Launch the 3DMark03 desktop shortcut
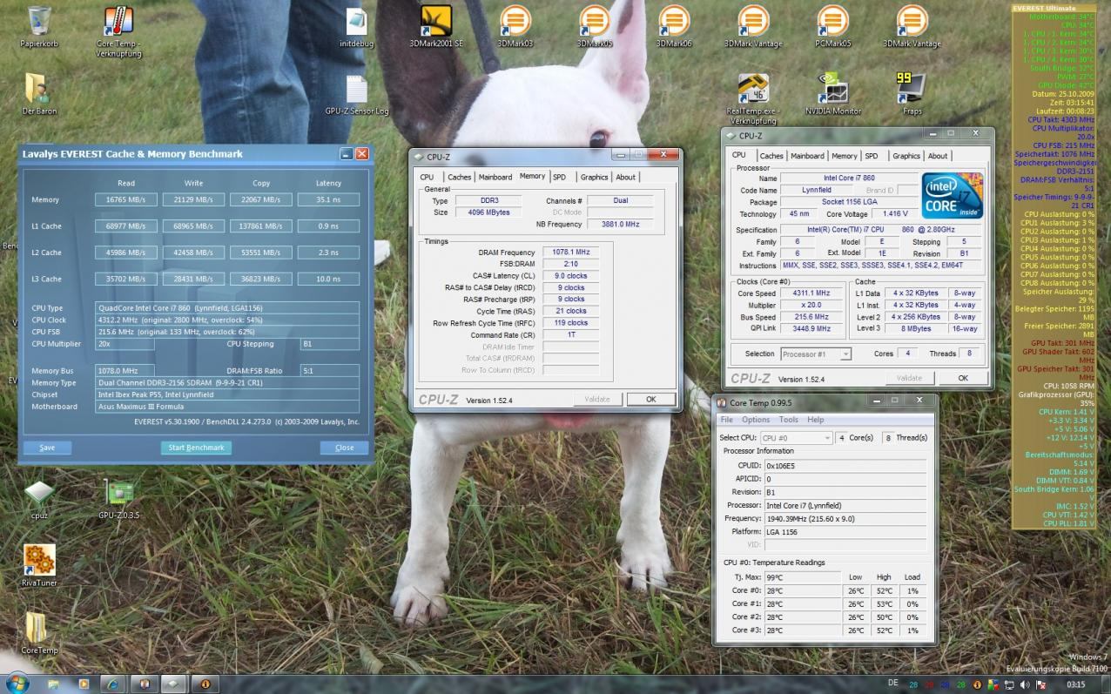The height and width of the screenshot is (694, 1111). point(515,26)
